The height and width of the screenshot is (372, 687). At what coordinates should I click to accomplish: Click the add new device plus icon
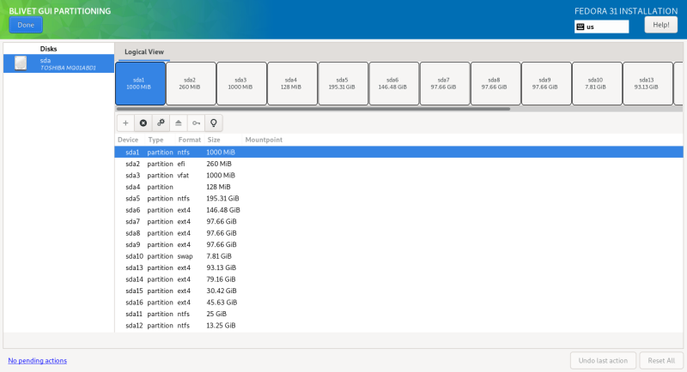pos(125,123)
